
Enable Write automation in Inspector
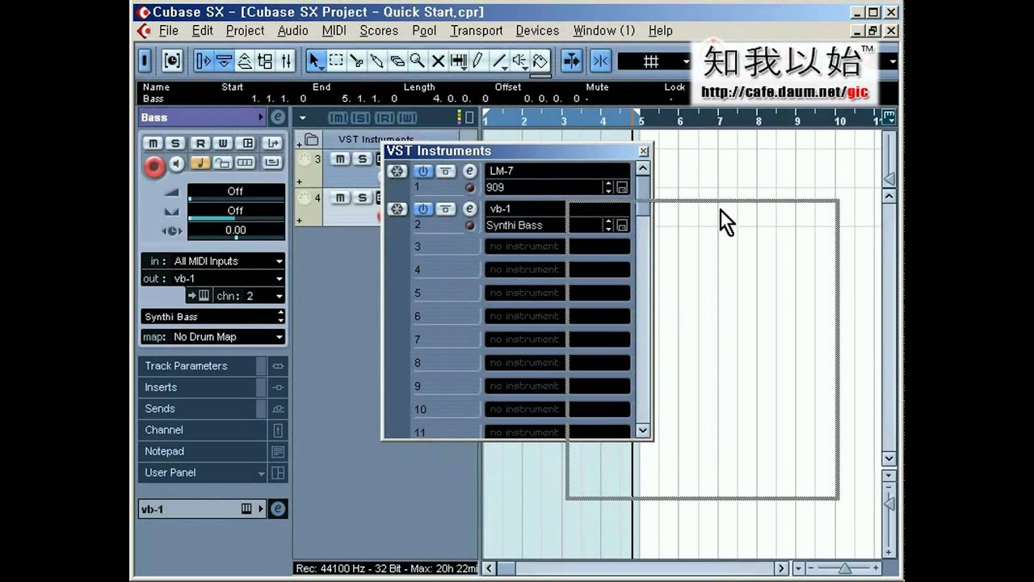pos(223,143)
